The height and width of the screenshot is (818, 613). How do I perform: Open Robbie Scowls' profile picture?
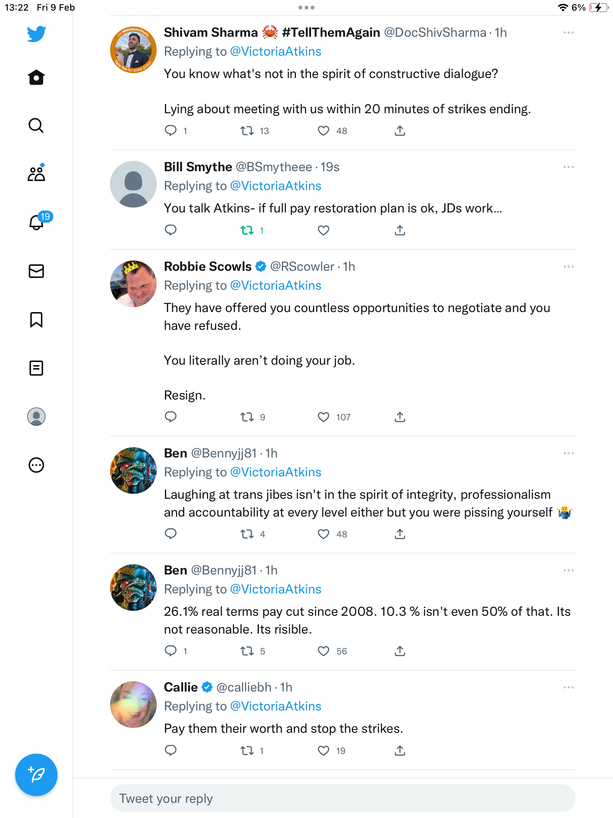pyautogui.click(x=133, y=284)
